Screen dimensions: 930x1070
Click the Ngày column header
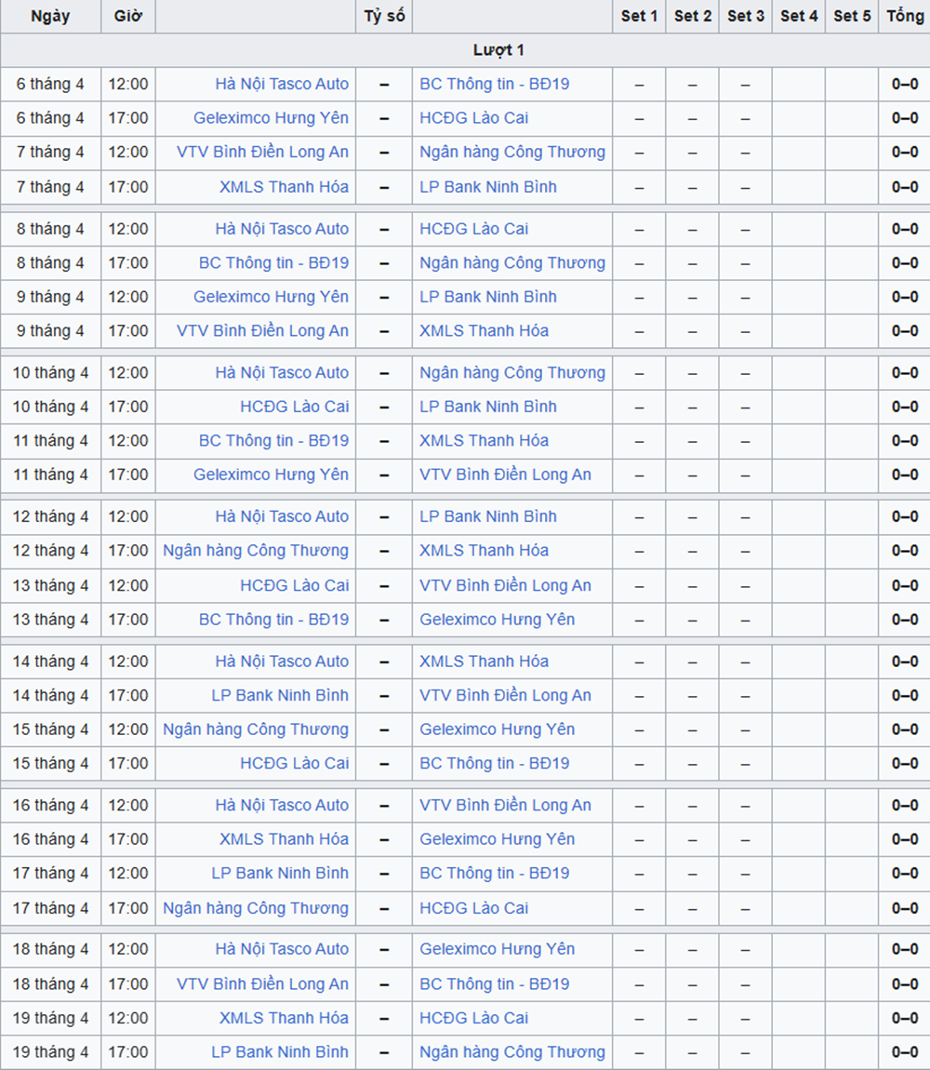[50, 17]
